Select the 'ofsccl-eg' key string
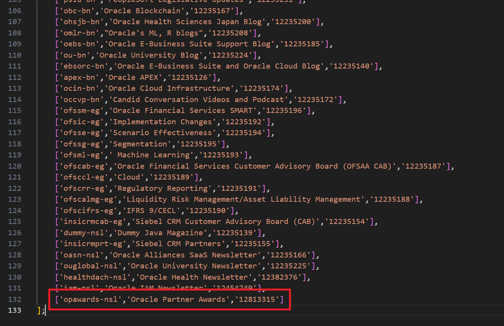 83,177
